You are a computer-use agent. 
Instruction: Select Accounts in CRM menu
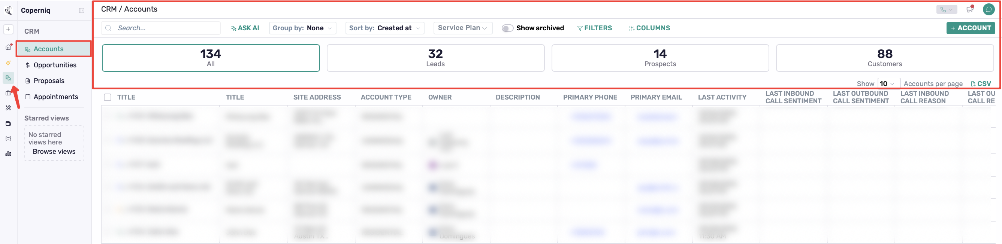click(54, 49)
